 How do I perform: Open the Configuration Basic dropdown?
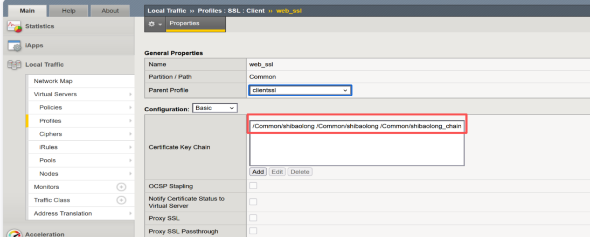pyautogui.click(x=214, y=108)
